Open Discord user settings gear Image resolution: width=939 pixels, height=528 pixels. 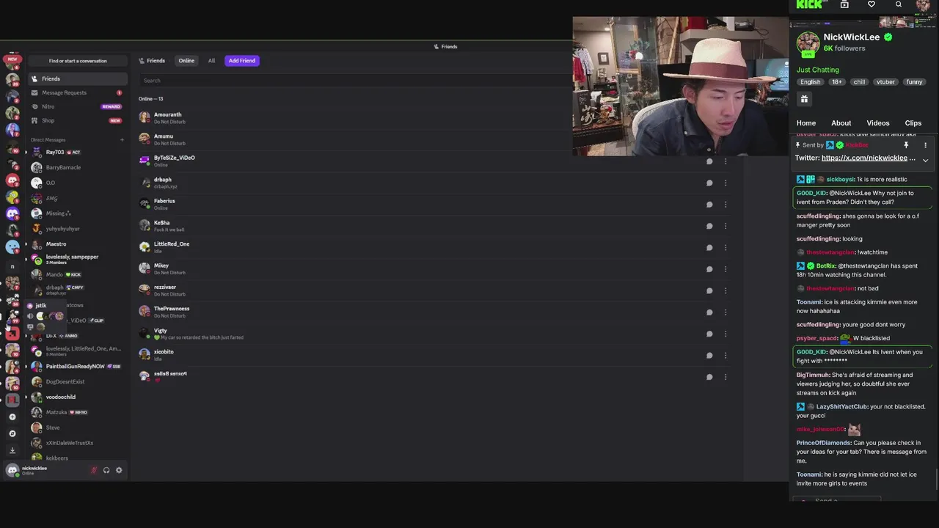pyautogui.click(x=119, y=470)
